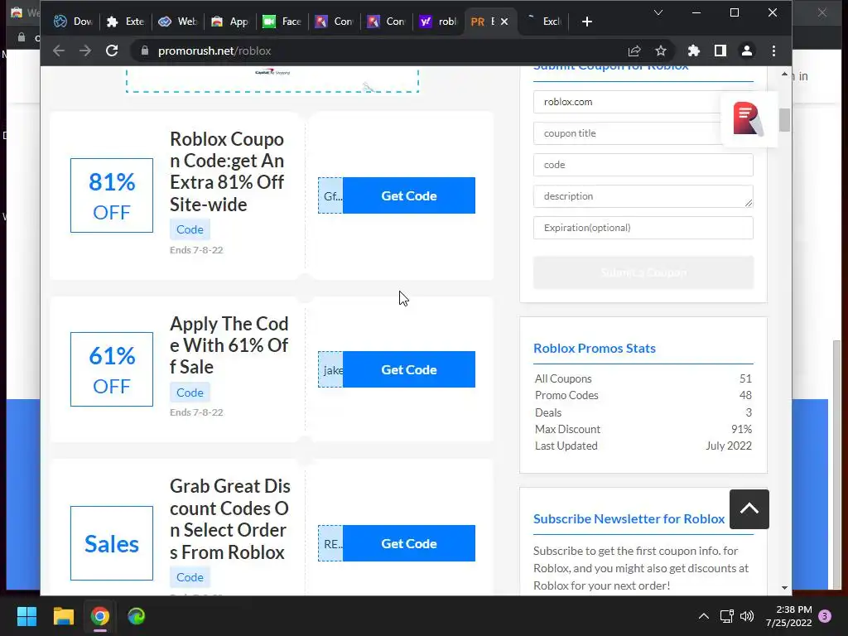Open the tab search chevron dropdown

[658, 12]
